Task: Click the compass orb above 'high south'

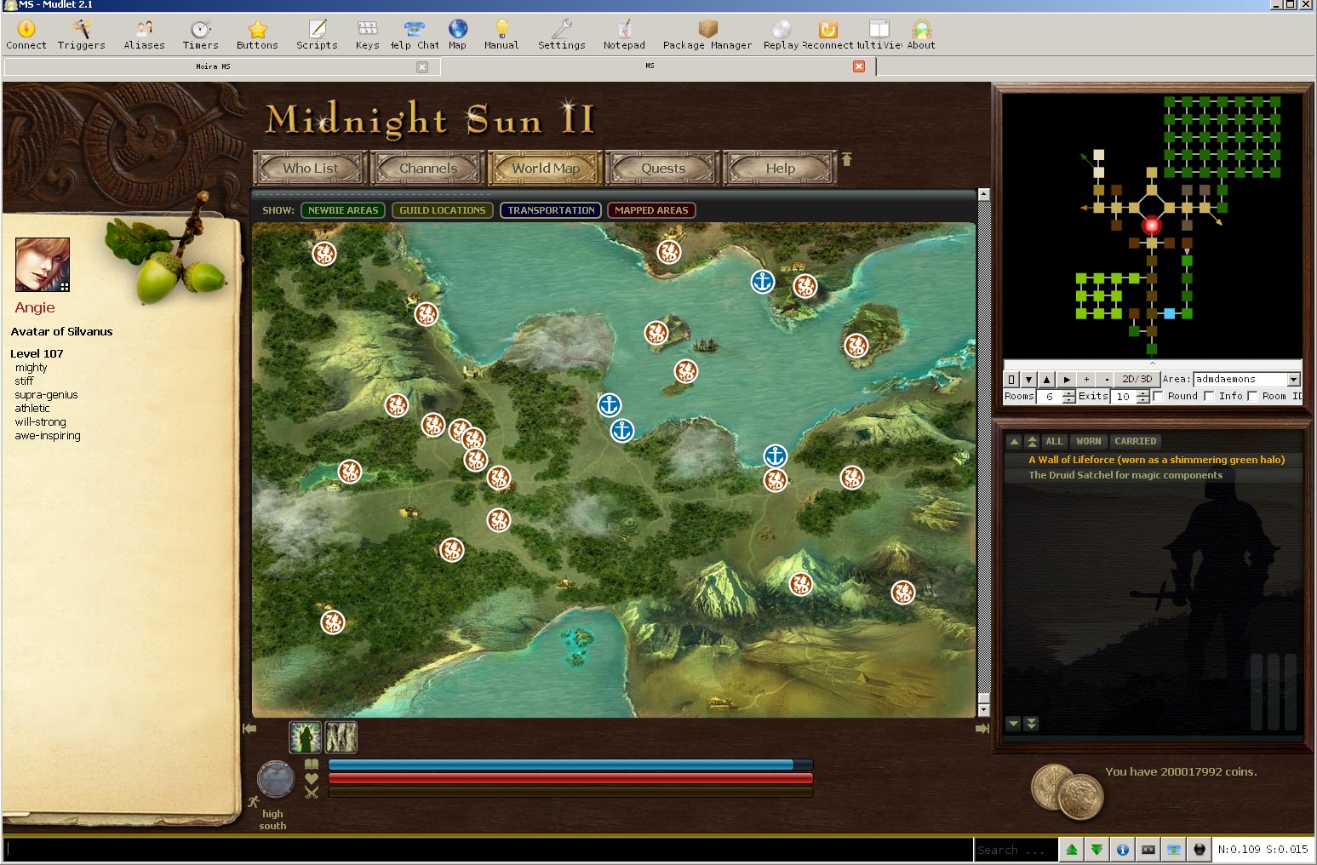Action: point(276,778)
